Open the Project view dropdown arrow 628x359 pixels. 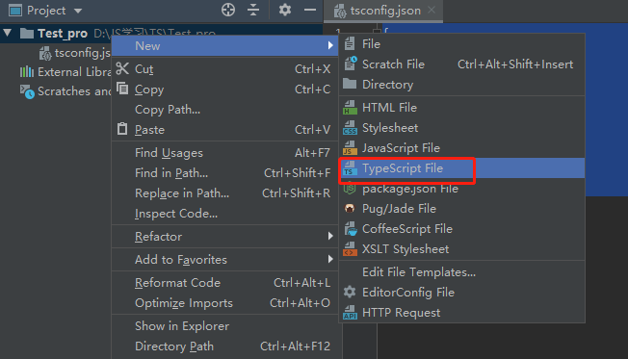(x=78, y=11)
